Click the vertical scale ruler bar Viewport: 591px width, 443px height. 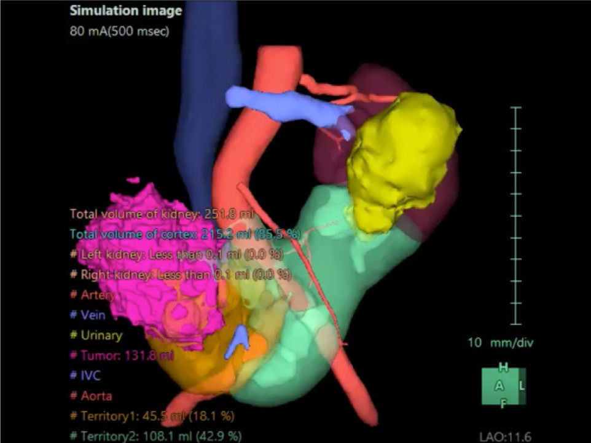coord(515,215)
